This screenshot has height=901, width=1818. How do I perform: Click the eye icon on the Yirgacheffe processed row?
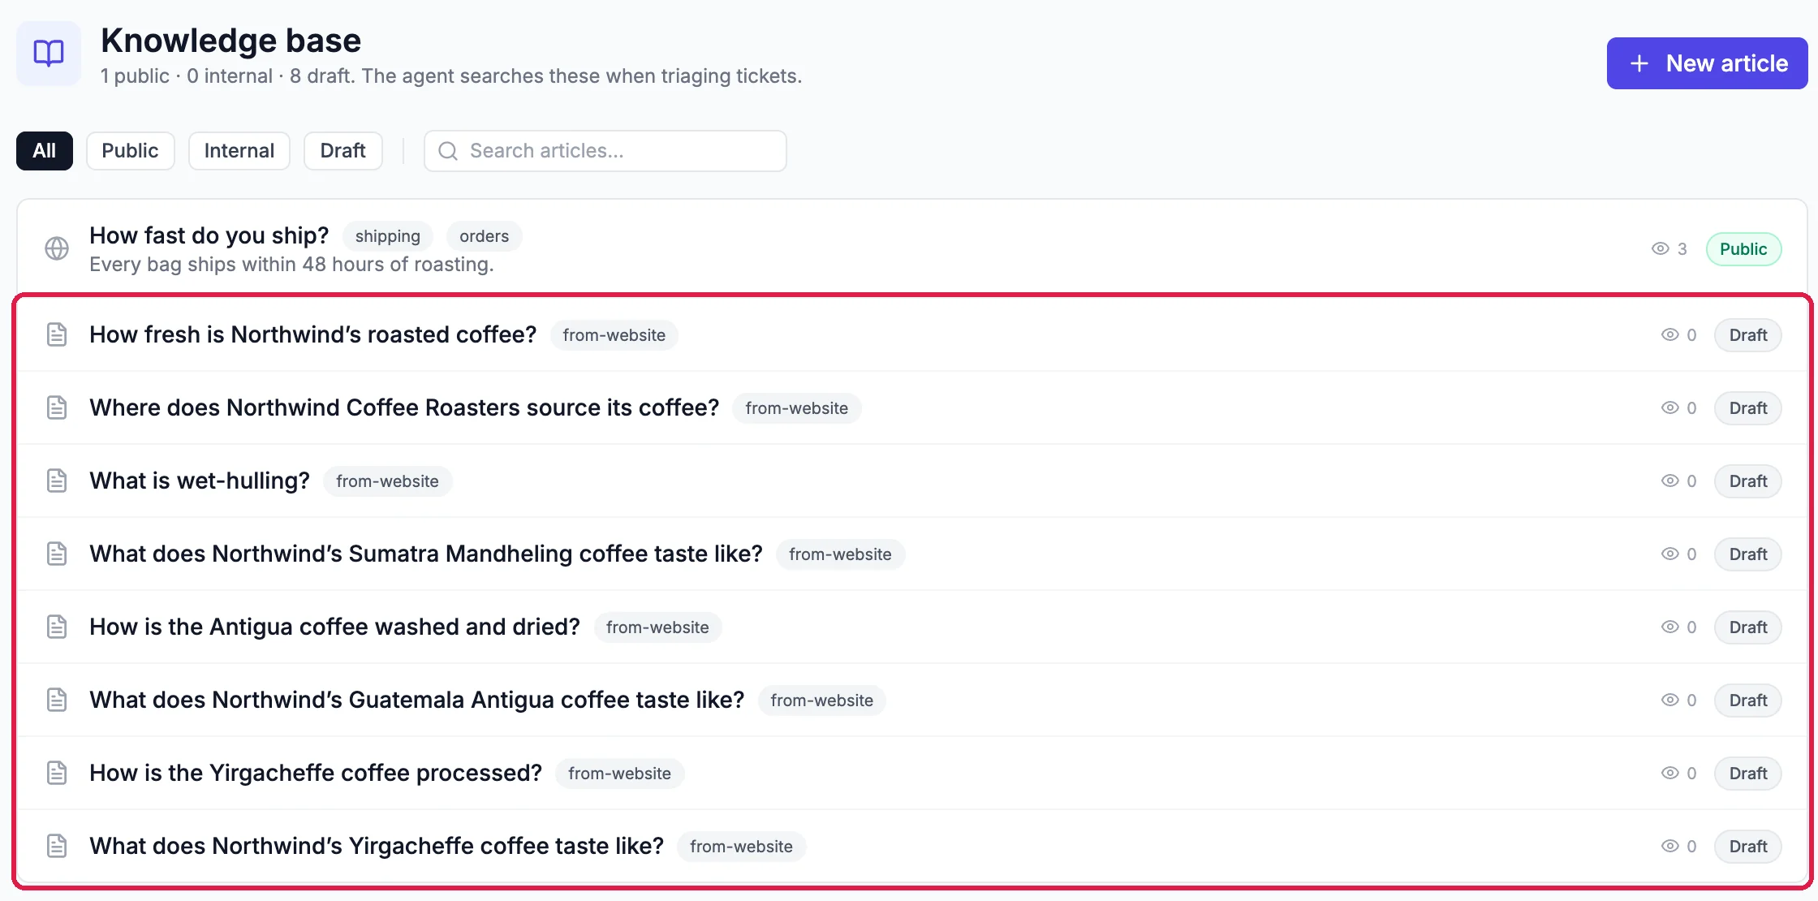click(x=1670, y=773)
